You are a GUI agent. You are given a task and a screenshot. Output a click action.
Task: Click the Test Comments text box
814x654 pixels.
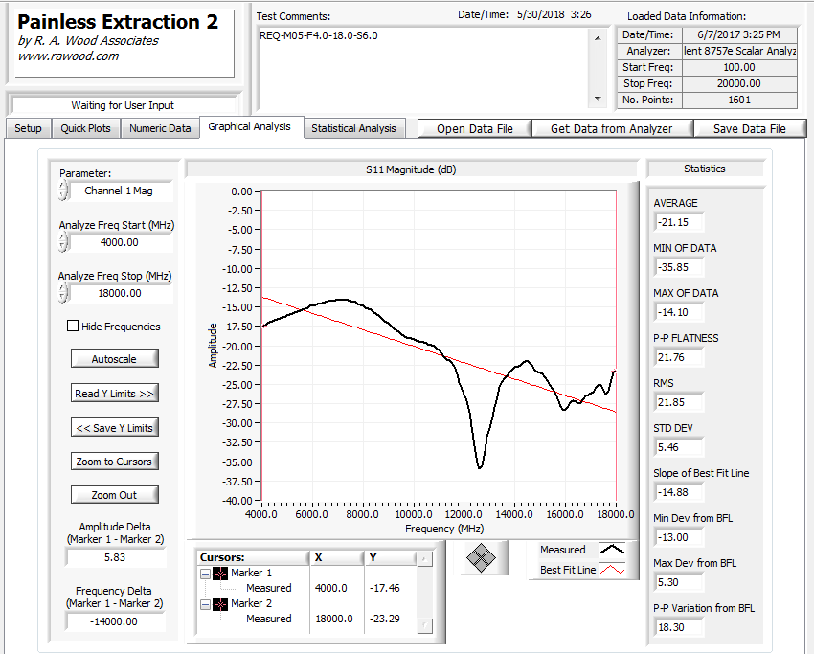423,69
